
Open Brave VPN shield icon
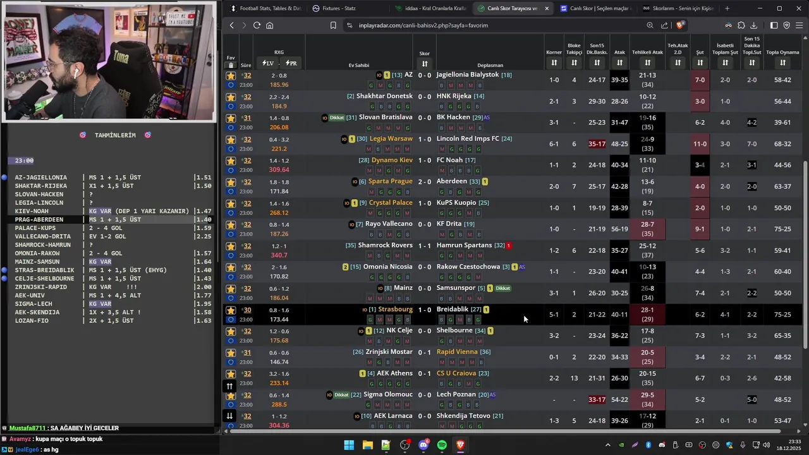click(787, 25)
